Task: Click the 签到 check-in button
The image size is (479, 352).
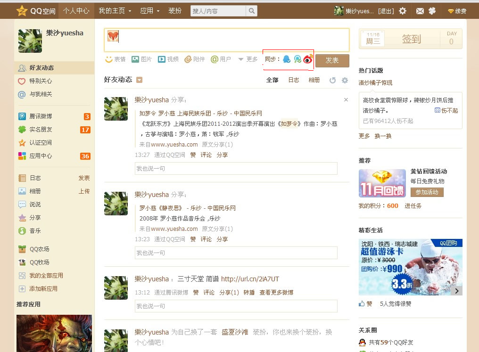Action: [412, 39]
